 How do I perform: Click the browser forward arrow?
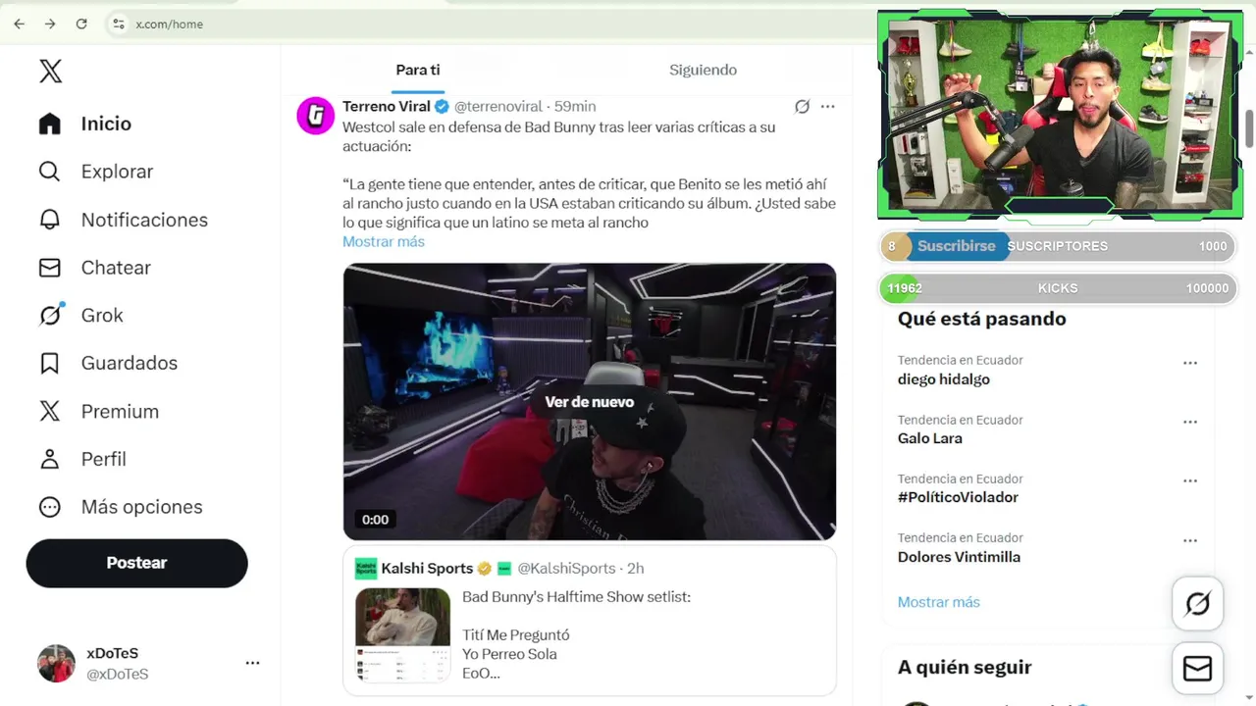50,24
